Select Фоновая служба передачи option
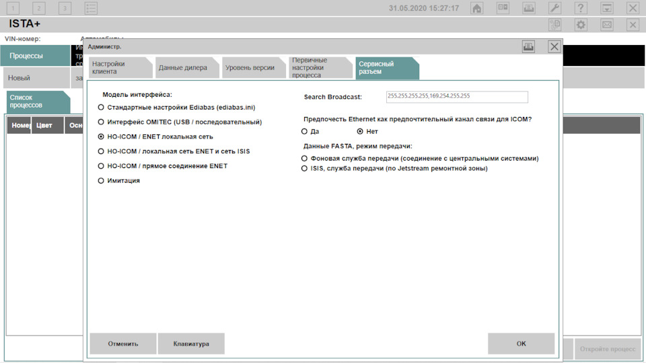The width and height of the screenshot is (646, 363). [x=304, y=159]
